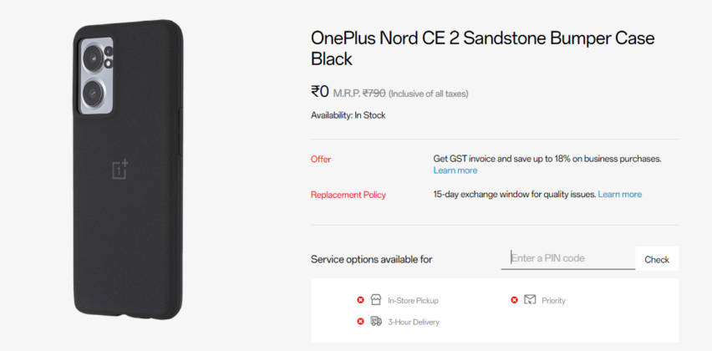This screenshot has height=351, width=712.
Task: Open the Learn more link for GST offer
Action: 455,170
